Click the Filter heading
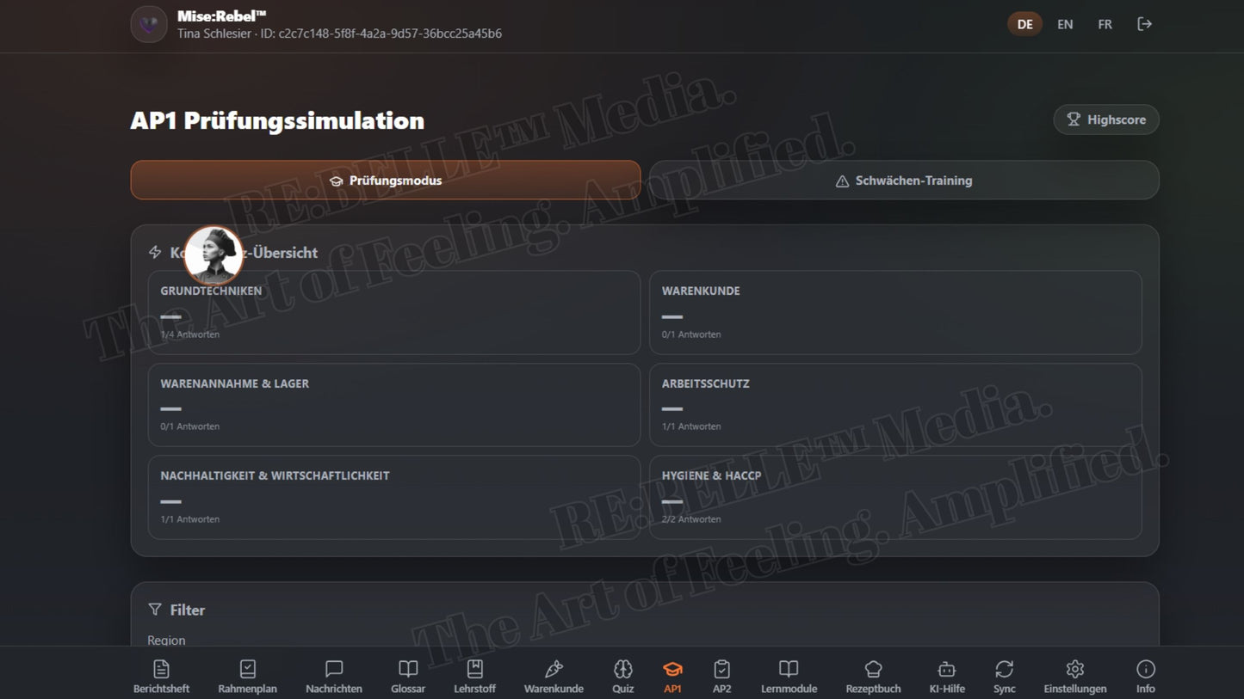The width and height of the screenshot is (1244, 699). (x=187, y=610)
